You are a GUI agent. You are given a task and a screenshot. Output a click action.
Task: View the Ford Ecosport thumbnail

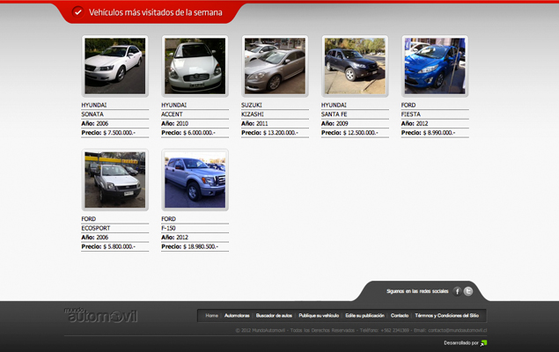114,180
